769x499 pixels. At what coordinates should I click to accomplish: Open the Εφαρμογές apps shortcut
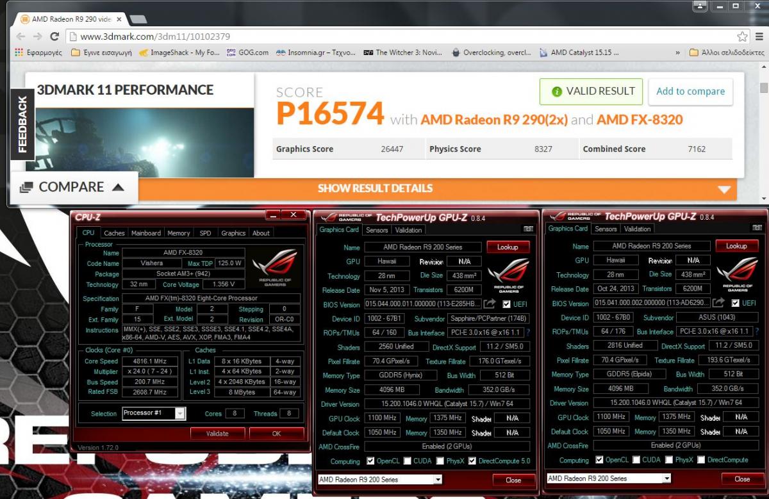pos(38,53)
